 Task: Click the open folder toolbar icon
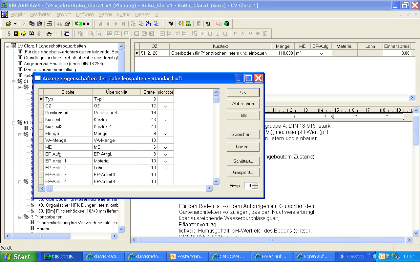coord(9,24)
